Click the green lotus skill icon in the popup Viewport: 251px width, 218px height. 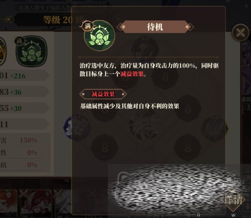point(99,36)
